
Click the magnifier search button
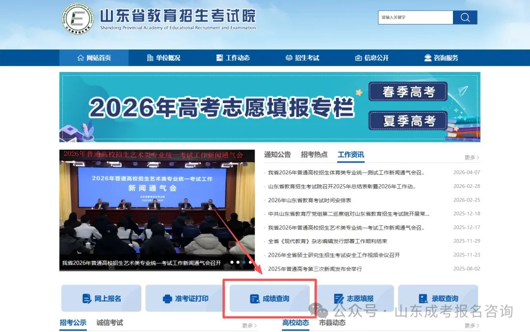(465, 18)
